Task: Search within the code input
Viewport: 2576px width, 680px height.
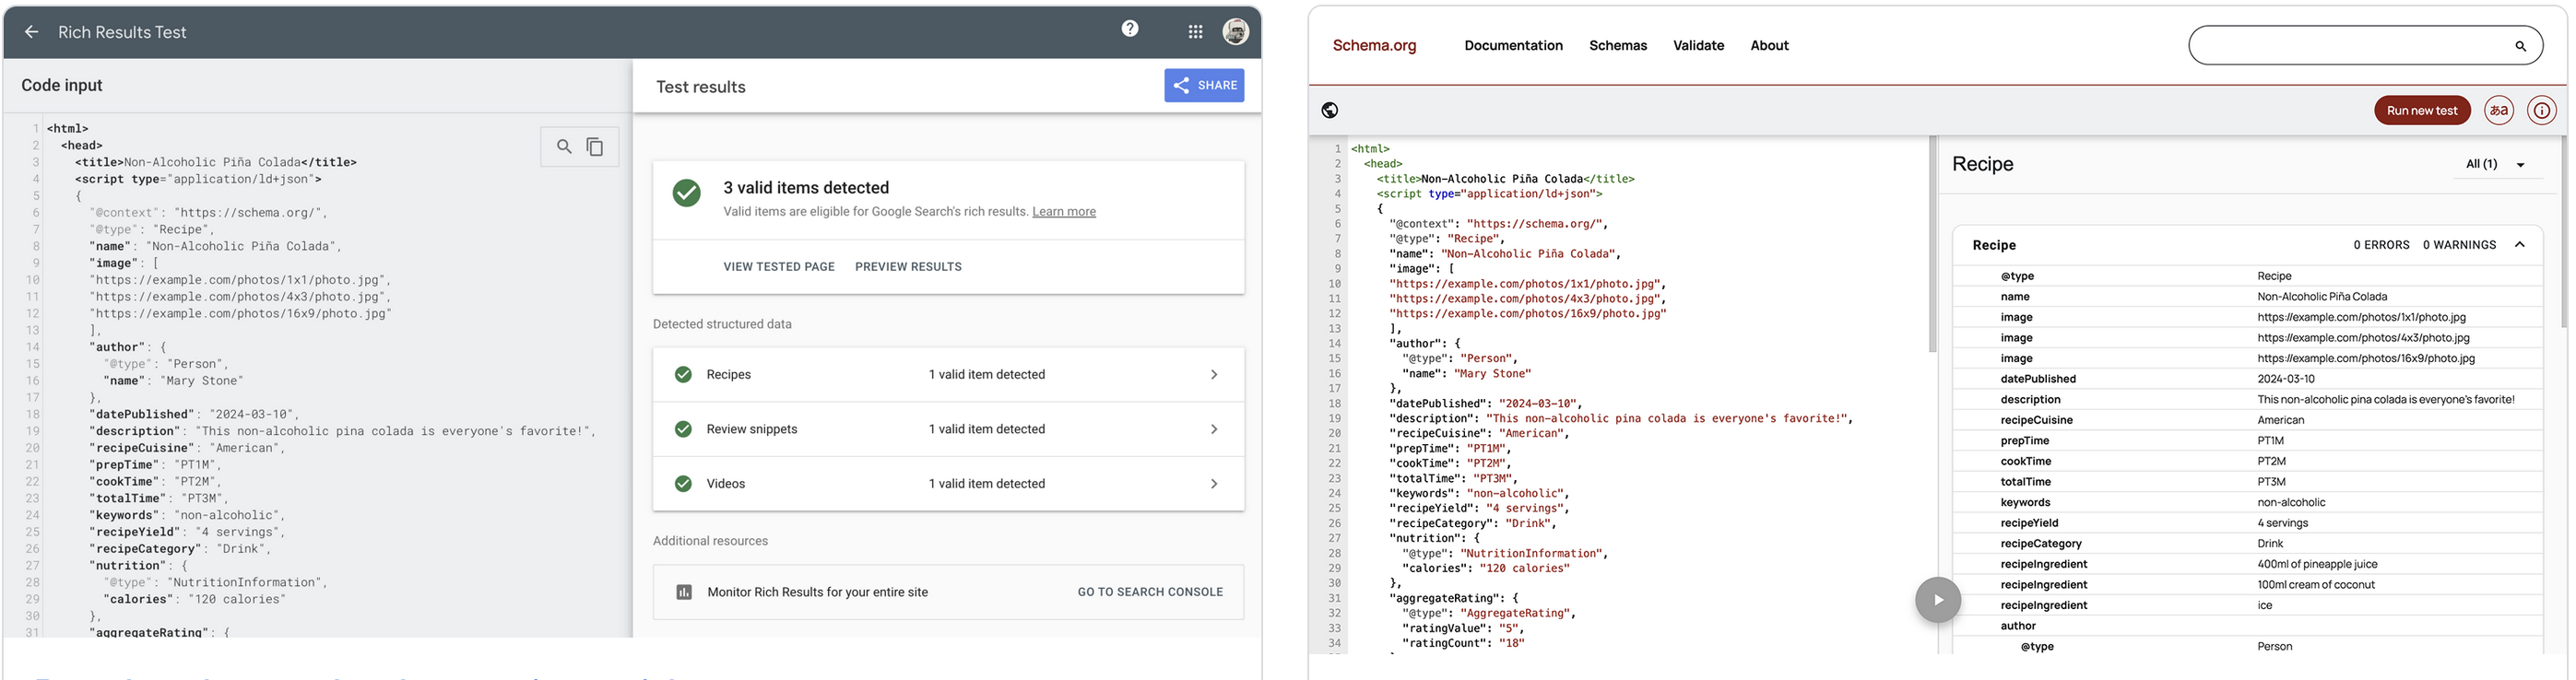Action: pyautogui.click(x=564, y=147)
